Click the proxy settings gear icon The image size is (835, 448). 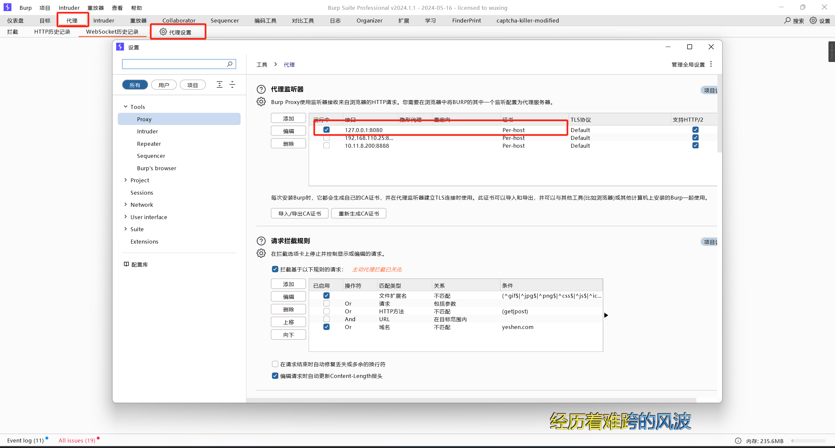163,32
